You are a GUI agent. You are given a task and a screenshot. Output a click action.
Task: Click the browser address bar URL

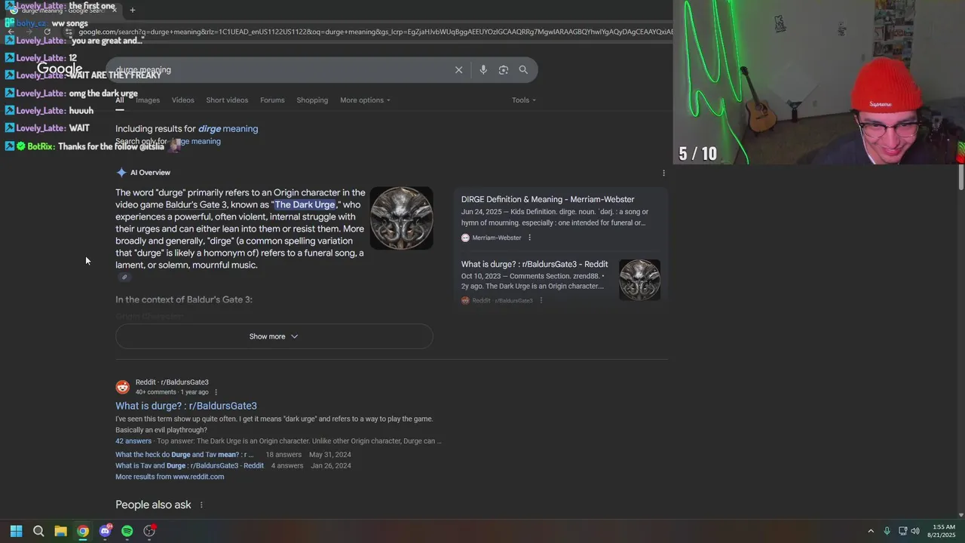coord(375,32)
